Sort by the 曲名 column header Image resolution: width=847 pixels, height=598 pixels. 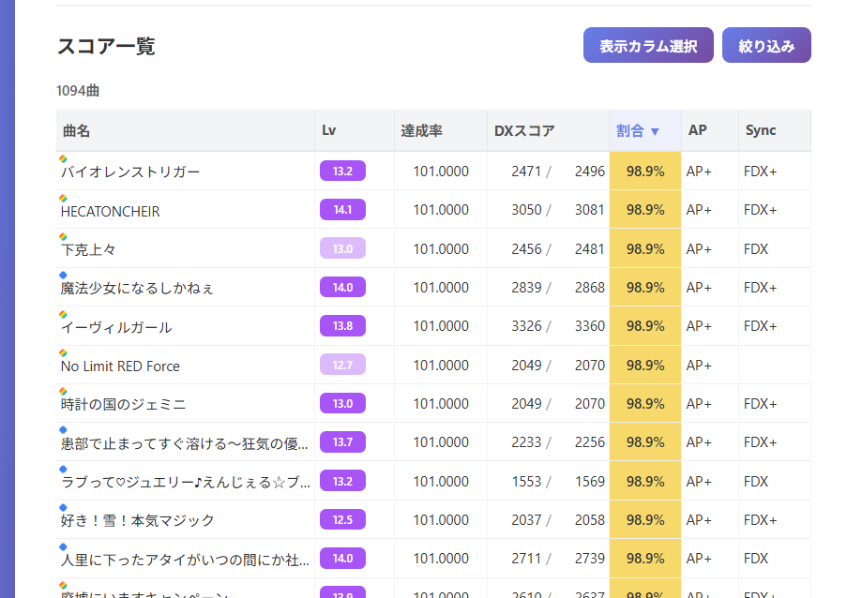point(186,130)
